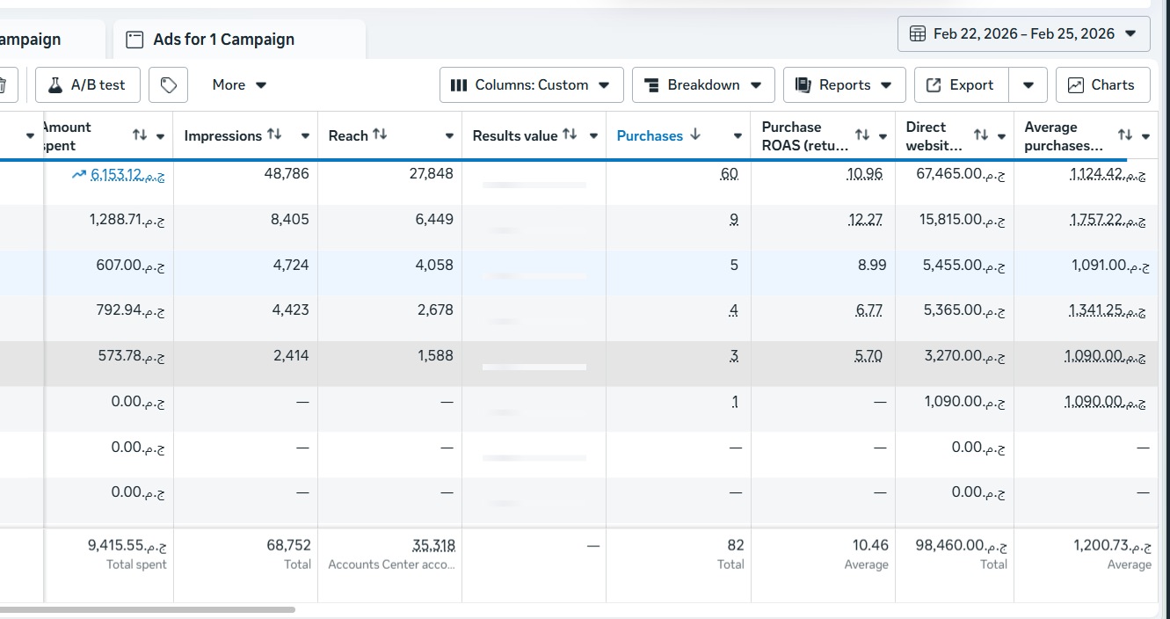Open the More menu

[239, 85]
